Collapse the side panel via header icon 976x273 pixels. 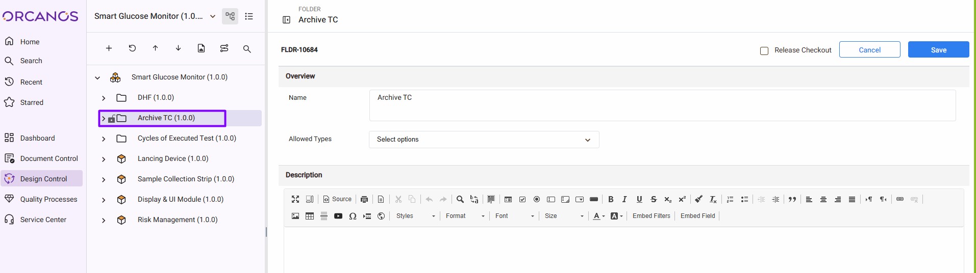tap(287, 20)
